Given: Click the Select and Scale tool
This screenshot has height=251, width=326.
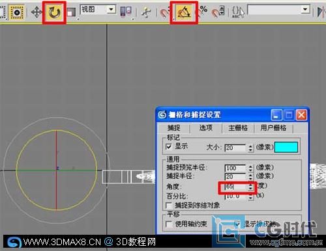Looking at the screenshot, I should [x=71, y=12].
